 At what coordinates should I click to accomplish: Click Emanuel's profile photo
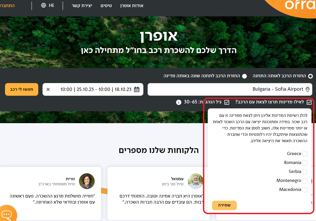coord(196,181)
